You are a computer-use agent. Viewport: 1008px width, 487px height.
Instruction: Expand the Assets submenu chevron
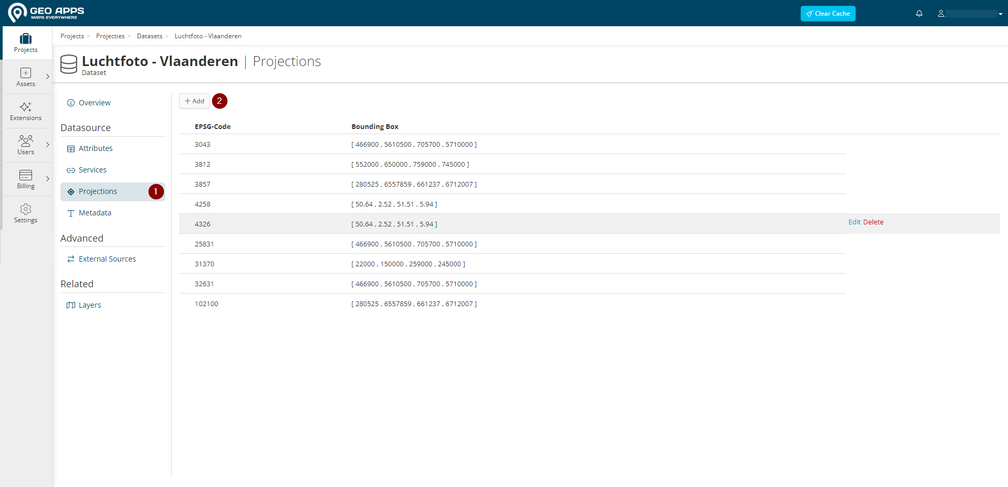tap(48, 77)
